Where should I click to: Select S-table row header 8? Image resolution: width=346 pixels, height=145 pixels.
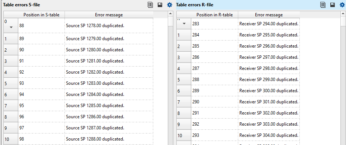pos(11,117)
